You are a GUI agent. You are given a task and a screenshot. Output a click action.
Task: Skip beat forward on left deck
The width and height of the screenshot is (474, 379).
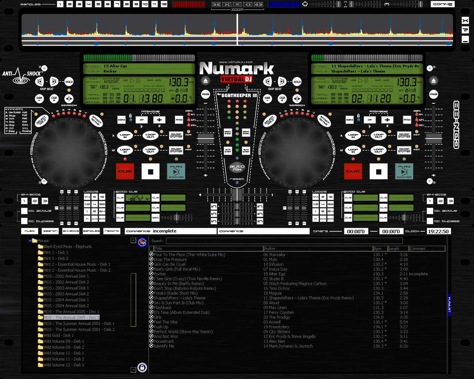(x=54, y=82)
